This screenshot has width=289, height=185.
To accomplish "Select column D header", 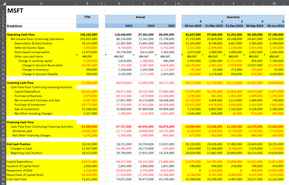I will tap(119, 3).
